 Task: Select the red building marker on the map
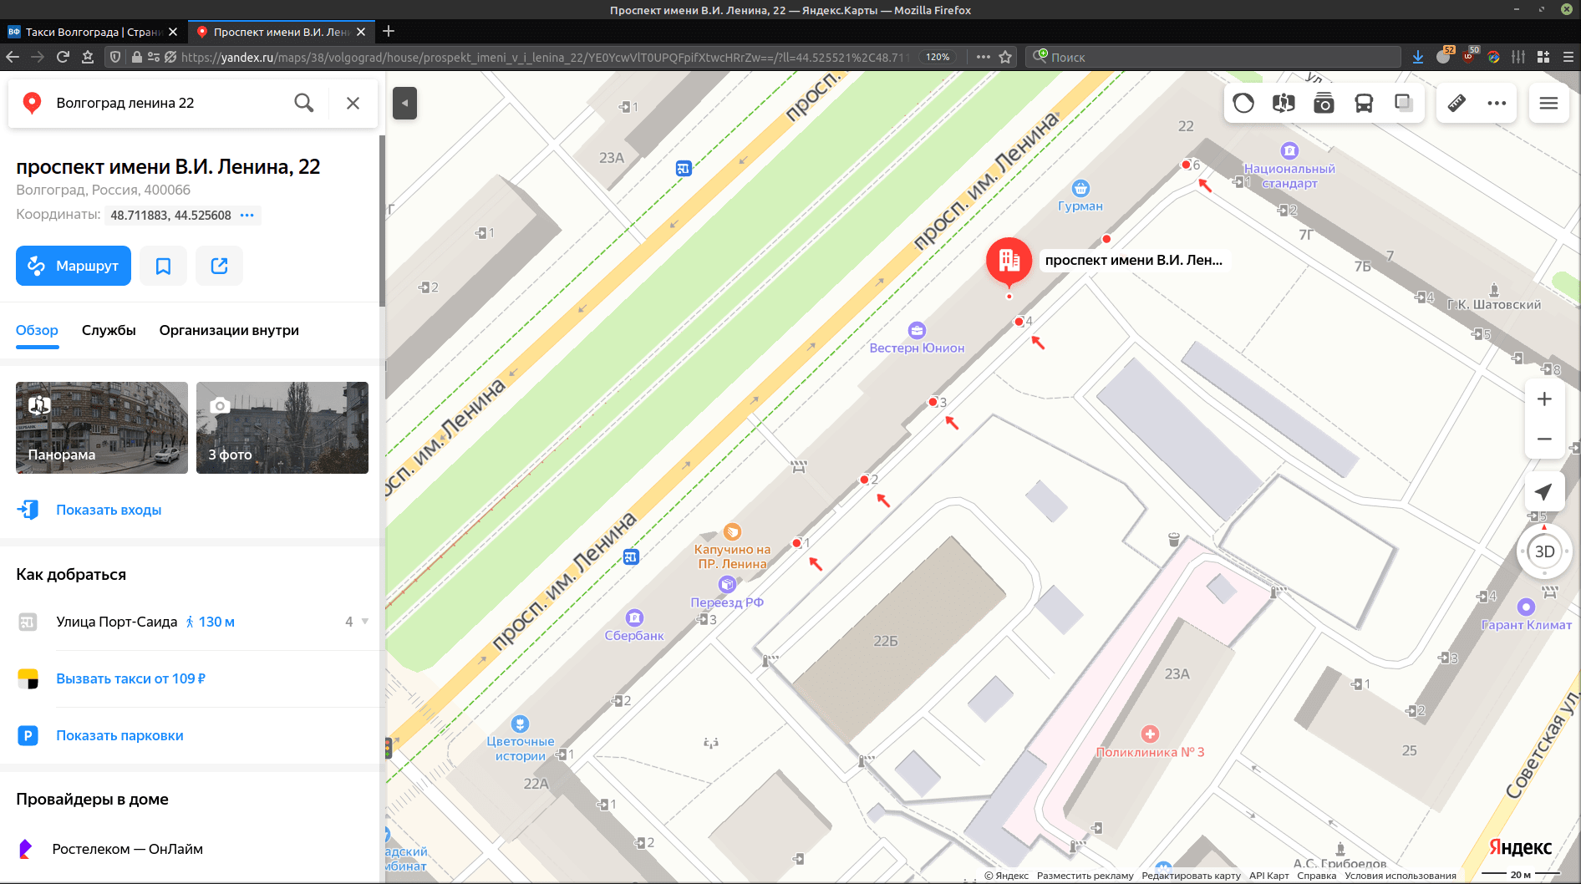(x=1009, y=262)
